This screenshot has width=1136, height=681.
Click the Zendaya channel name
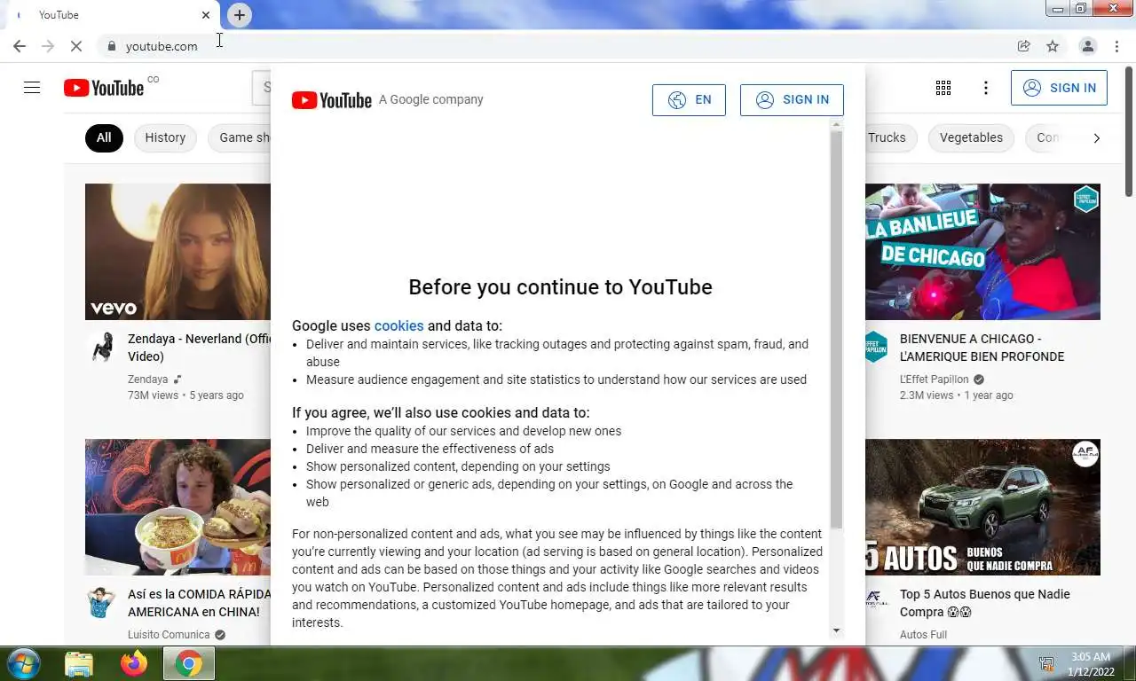(x=147, y=379)
